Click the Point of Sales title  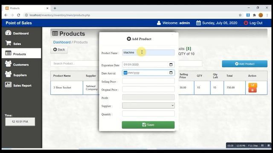pyautogui.click(x=19, y=23)
